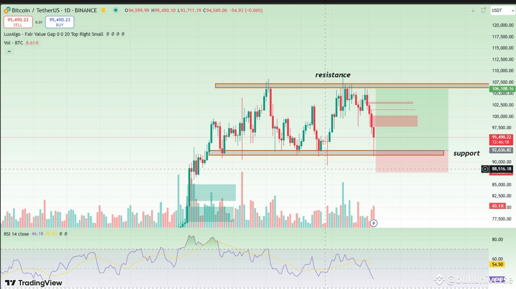Click the 0.01 spread value between Sell and Buy
This screenshot has width=516, height=289.
coord(39,22)
